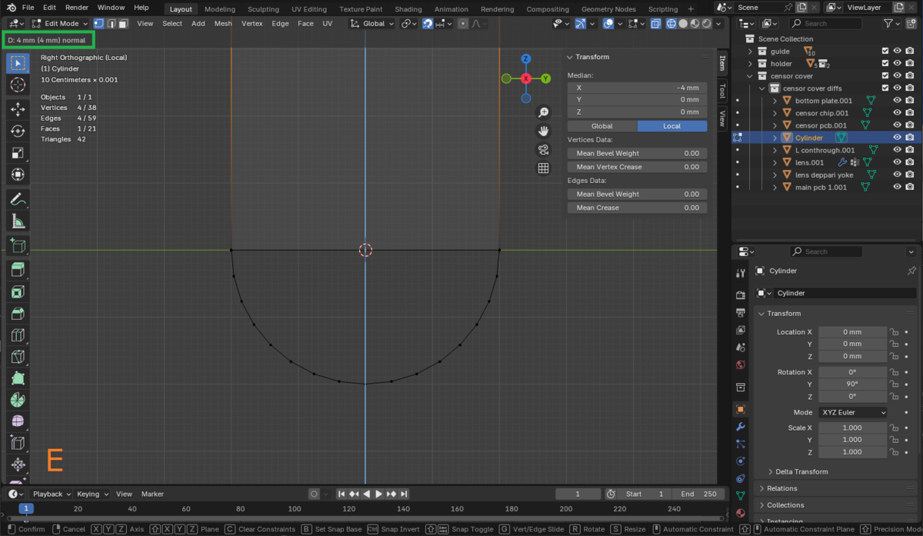Viewport: 923px width, 536px height.
Task: Click the Global transform orientation button
Action: click(x=372, y=24)
